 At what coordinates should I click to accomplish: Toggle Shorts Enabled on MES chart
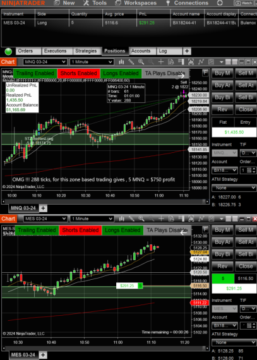80,230
